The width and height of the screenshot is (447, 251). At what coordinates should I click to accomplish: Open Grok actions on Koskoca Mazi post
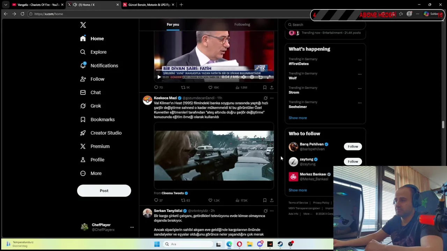265,98
